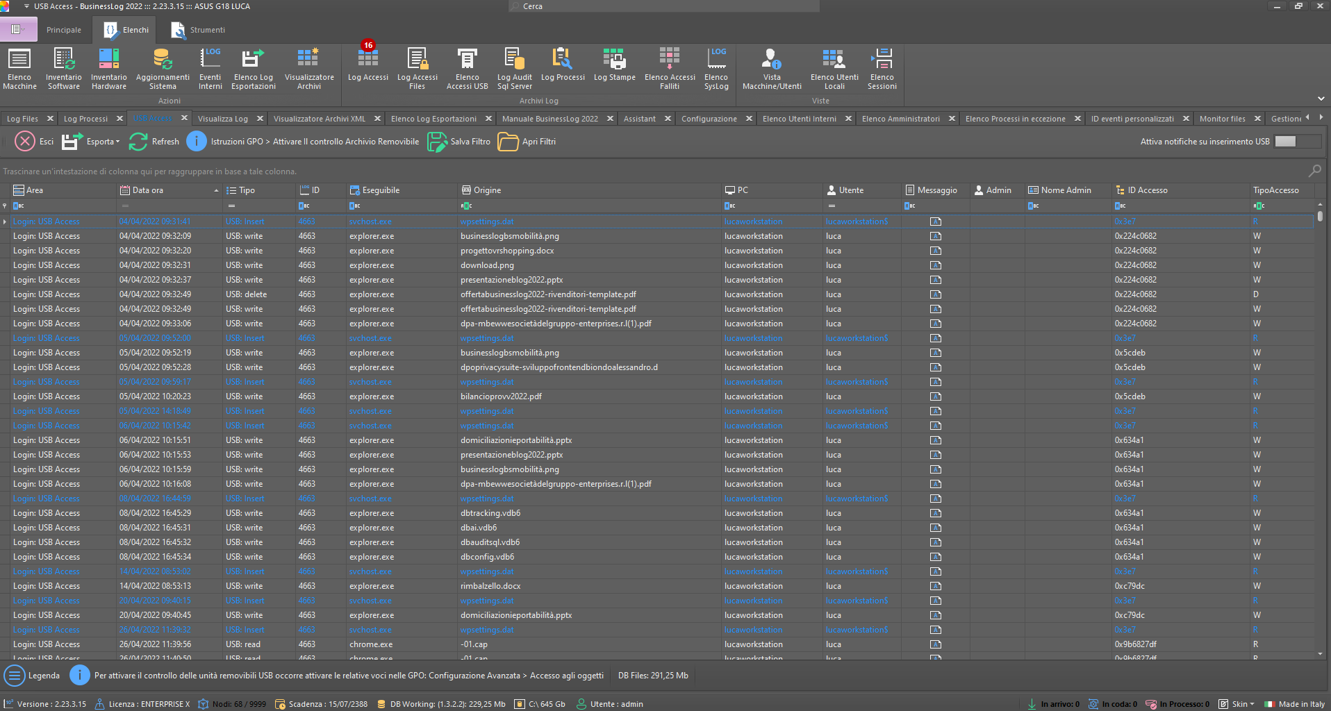
Task: Select the Configurazione document tab
Action: point(709,119)
